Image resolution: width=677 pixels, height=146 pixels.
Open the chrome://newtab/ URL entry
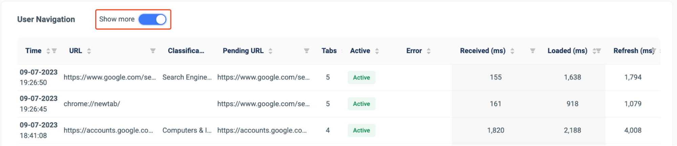tap(92, 104)
